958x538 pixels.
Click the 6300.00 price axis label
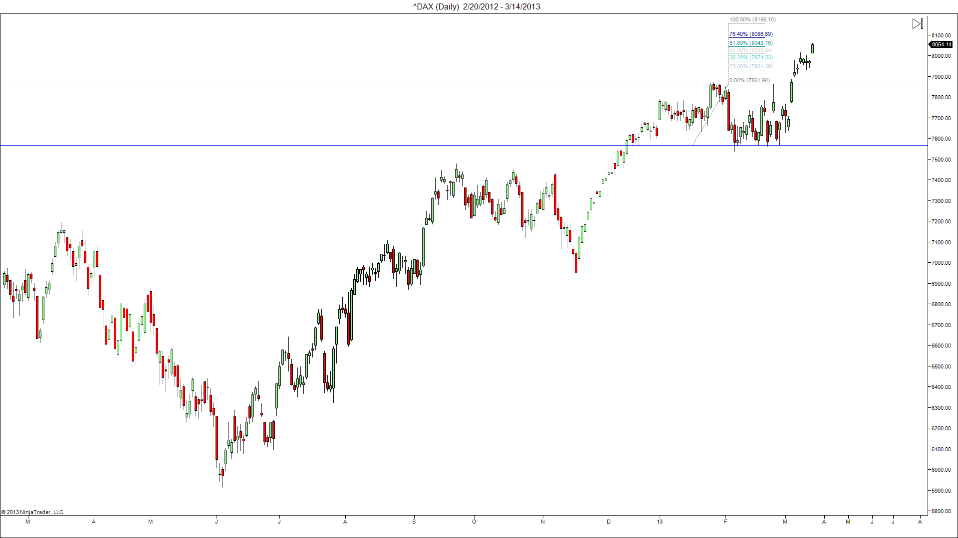(x=941, y=408)
